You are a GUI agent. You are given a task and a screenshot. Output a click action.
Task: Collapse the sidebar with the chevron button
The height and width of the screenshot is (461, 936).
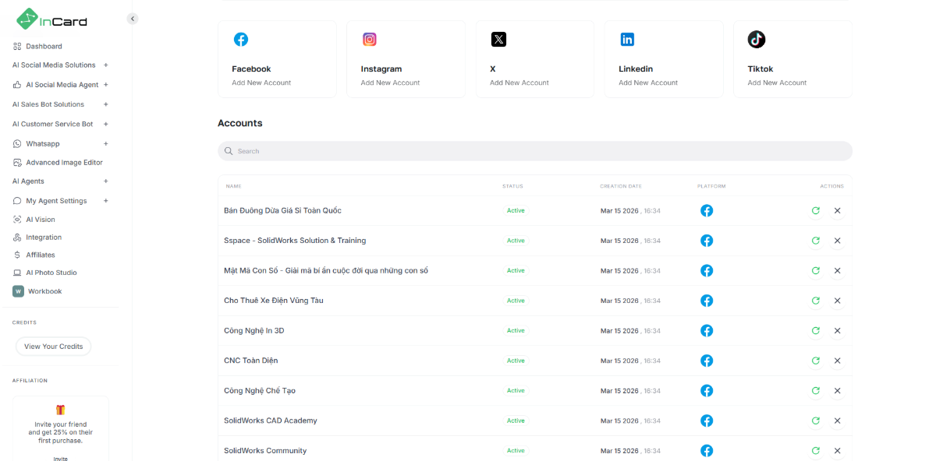pyautogui.click(x=133, y=19)
